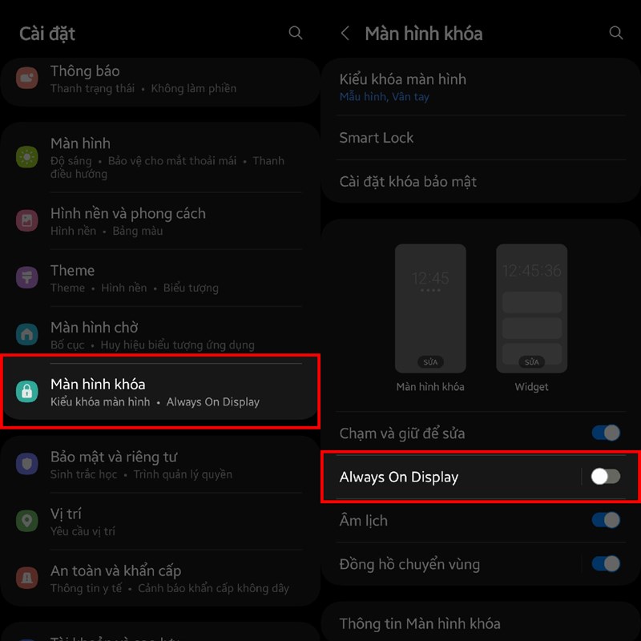Open Thông báo via its orange icon
The width and height of the screenshot is (641, 641).
tap(27, 78)
